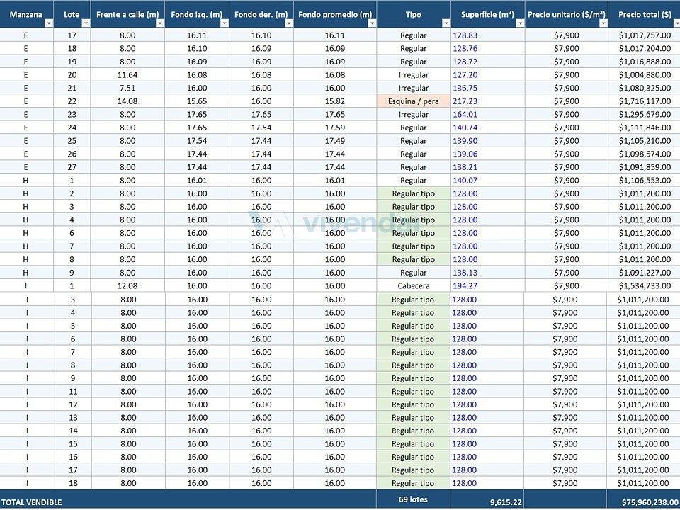
Task: Click the Cabecera type cell
Action: 413,285
